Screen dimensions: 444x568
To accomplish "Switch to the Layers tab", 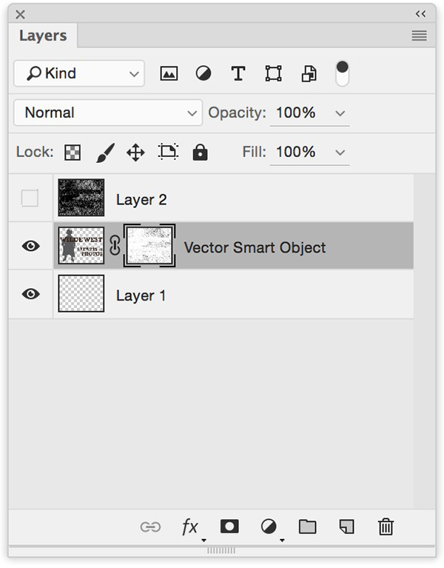I will click(43, 36).
